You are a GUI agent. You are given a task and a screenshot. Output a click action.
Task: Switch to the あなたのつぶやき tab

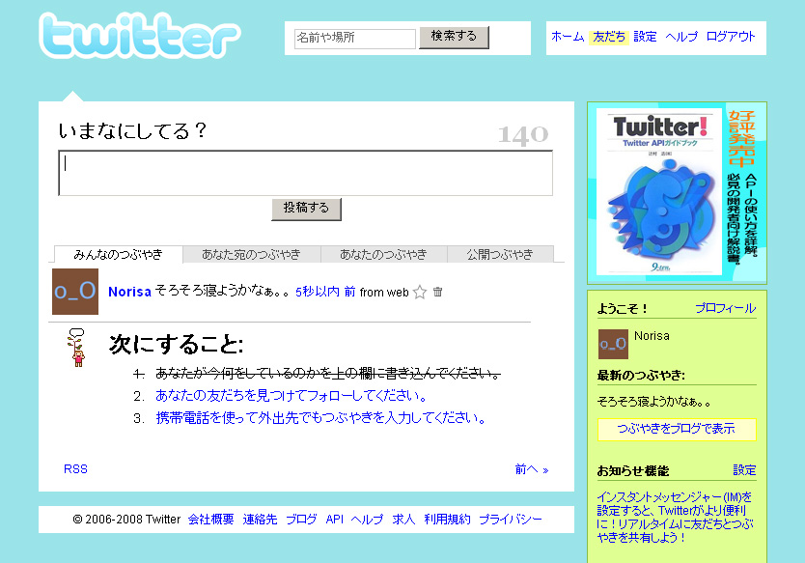tap(383, 254)
